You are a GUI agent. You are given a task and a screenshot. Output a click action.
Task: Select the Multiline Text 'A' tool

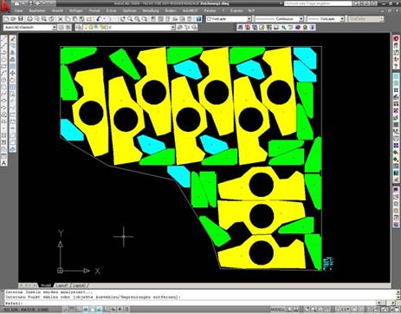(4, 163)
